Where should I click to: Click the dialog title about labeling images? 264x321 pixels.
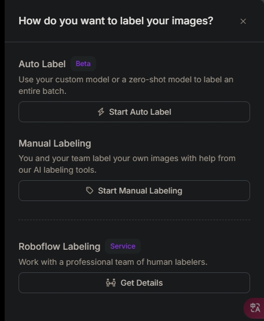(116, 21)
